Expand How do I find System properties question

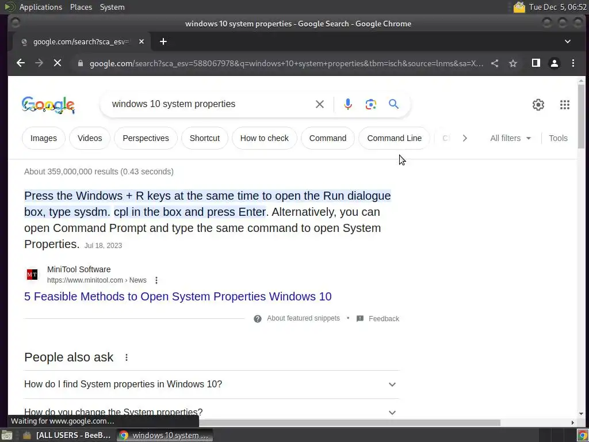(x=212, y=384)
